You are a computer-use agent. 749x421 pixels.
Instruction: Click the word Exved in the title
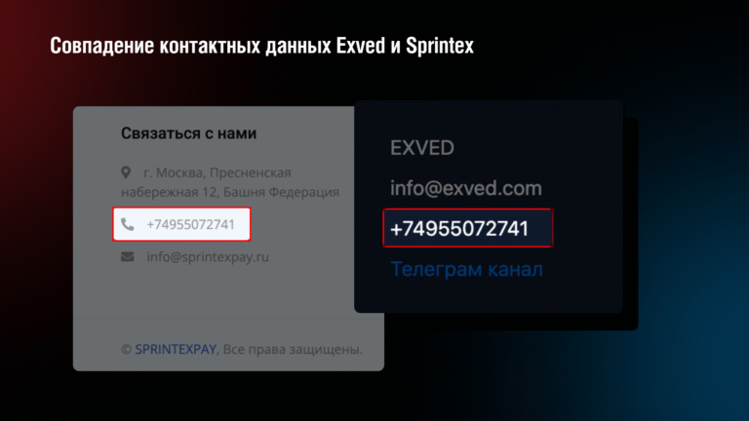tap(361, 46)
